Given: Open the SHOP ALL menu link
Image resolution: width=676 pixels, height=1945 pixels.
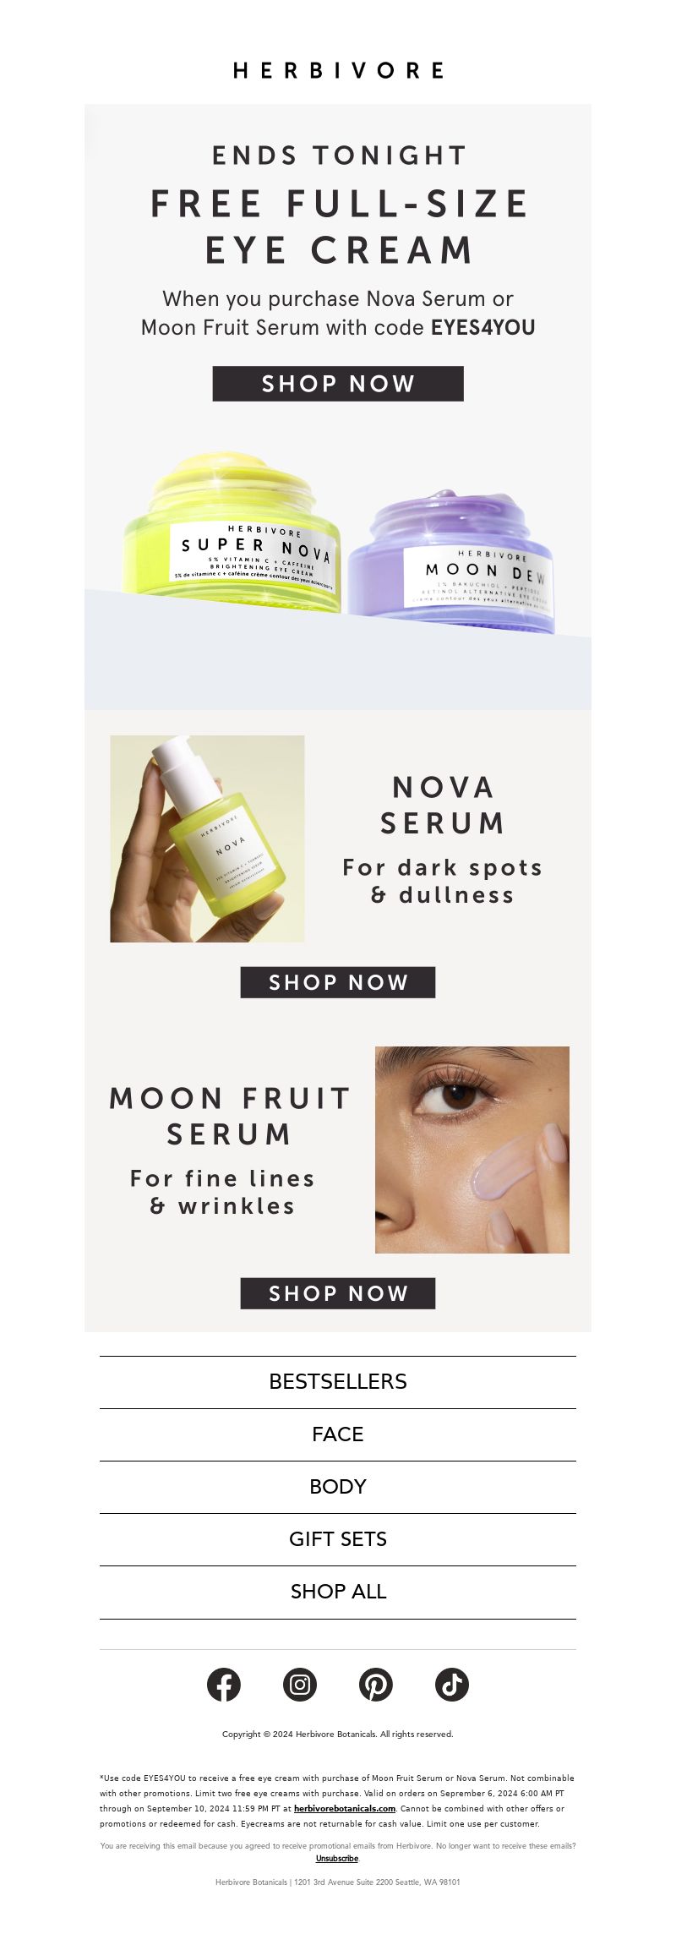Looking at the screenshot, I should point(338,1591).
